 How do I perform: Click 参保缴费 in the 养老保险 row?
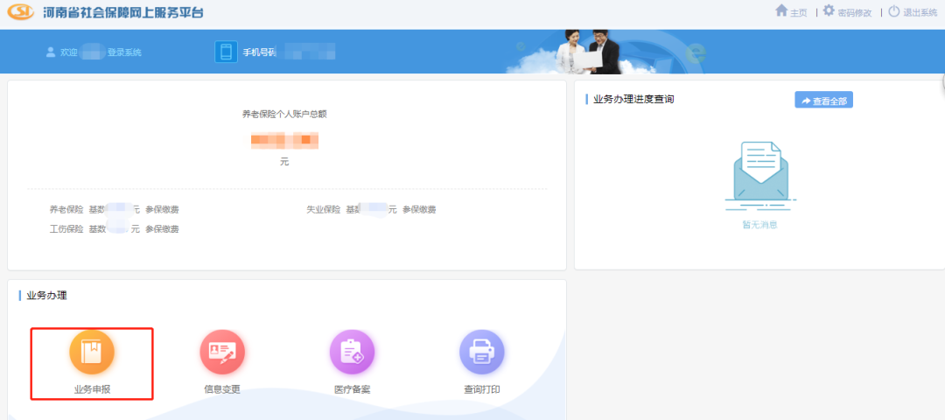coord(162,210)
